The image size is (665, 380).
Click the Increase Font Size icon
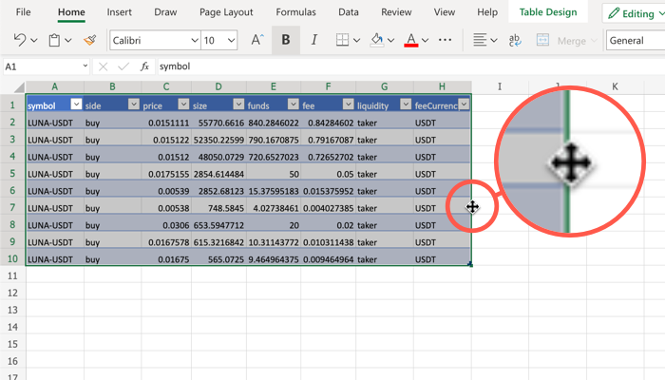click(257, 41)
